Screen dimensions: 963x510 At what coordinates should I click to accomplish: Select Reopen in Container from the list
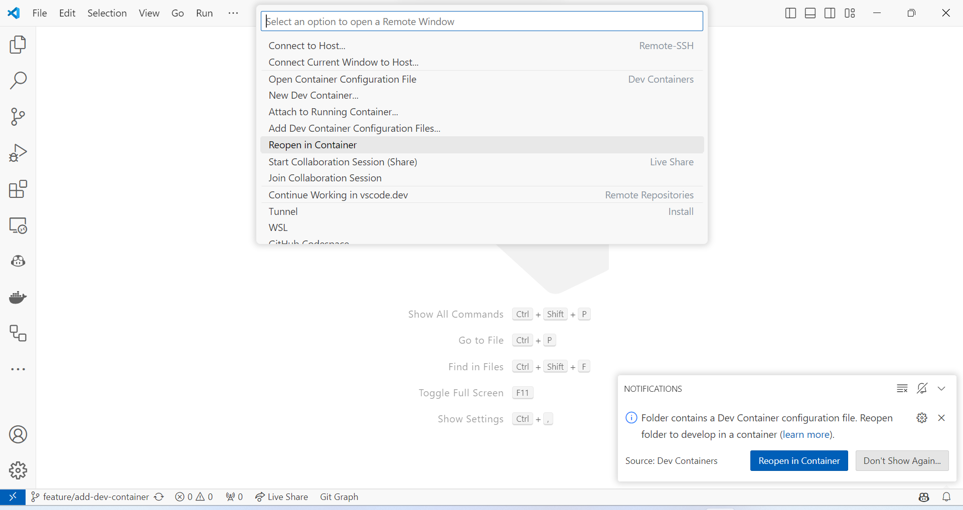[x=312, y=145]
